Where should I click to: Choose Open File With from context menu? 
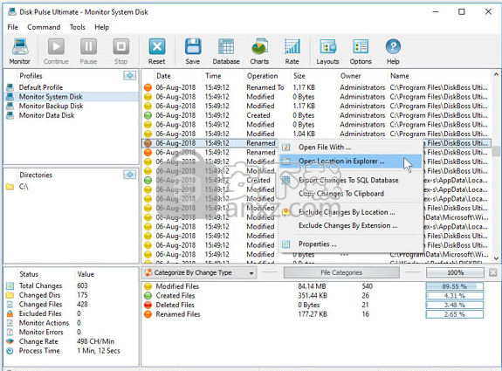[x=350, y=148]
